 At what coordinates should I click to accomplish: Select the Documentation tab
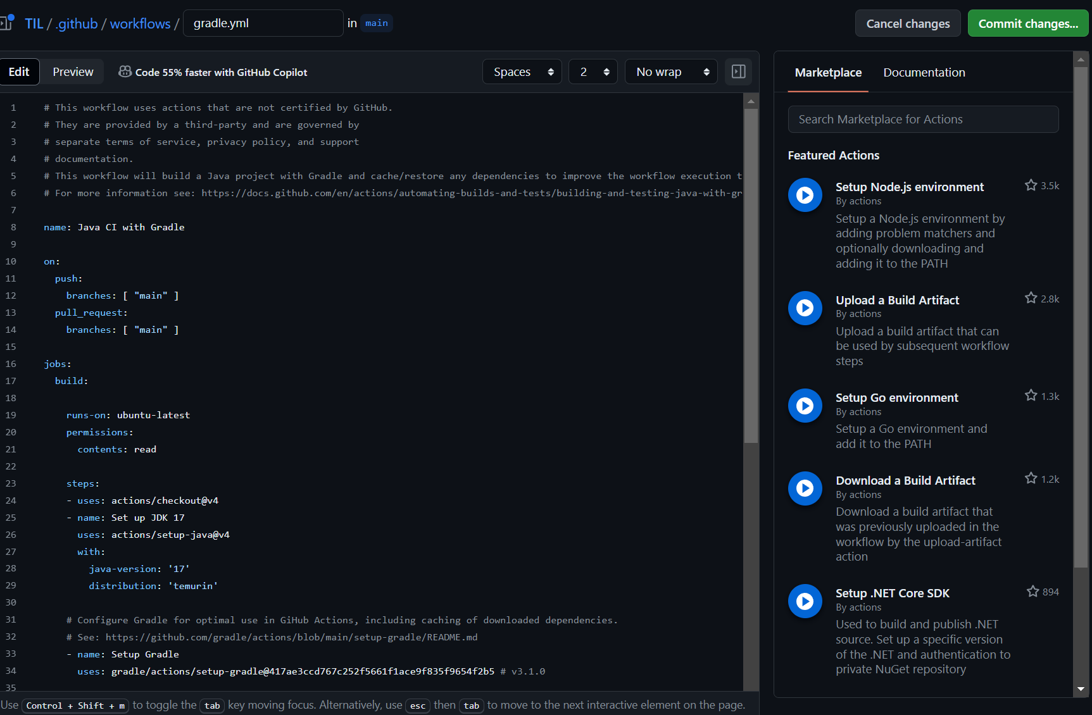pyautogui.click(x=924, y=72)
